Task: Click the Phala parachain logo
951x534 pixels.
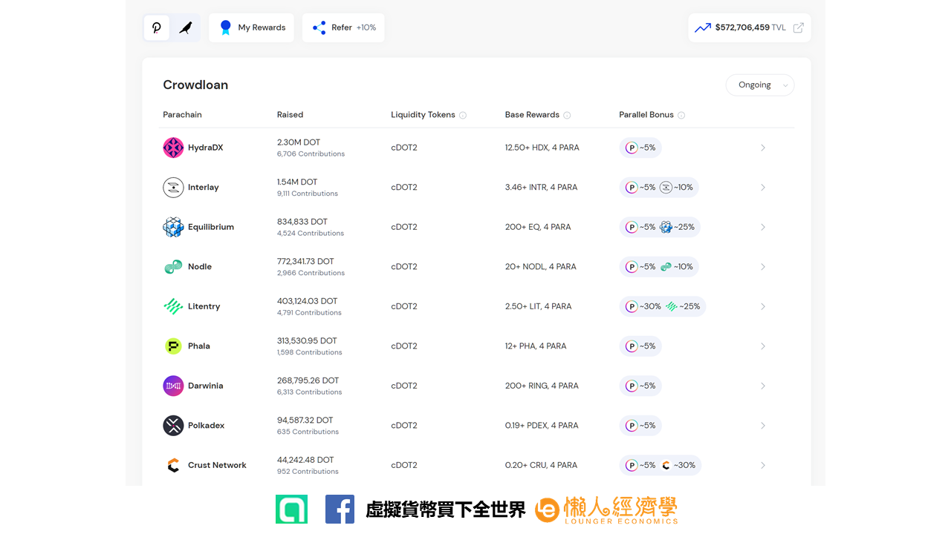Action: 173,346
